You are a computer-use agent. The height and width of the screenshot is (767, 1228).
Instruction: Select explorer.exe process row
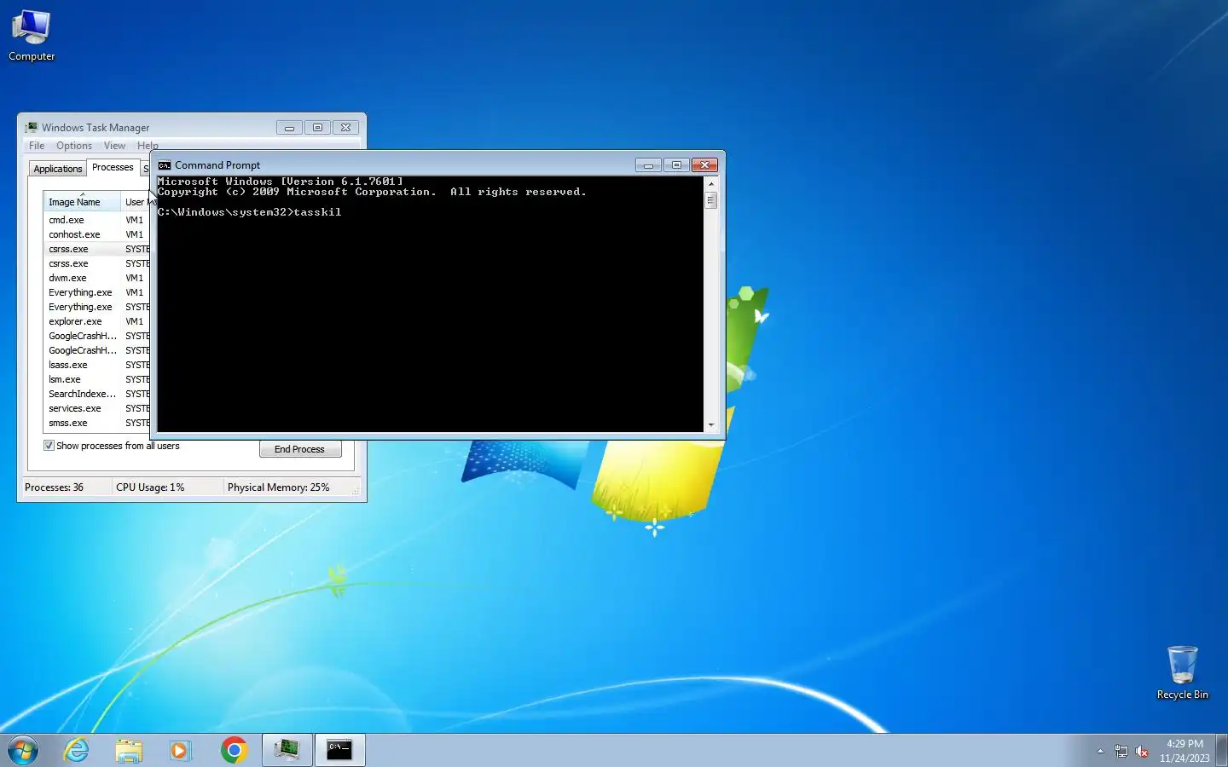[97, 321]
